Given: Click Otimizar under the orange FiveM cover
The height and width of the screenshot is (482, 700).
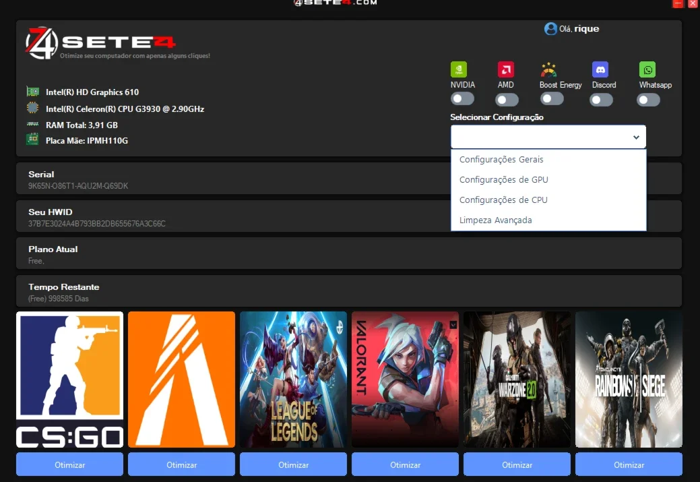Looking at the screenshot, I should click(181, 464).
